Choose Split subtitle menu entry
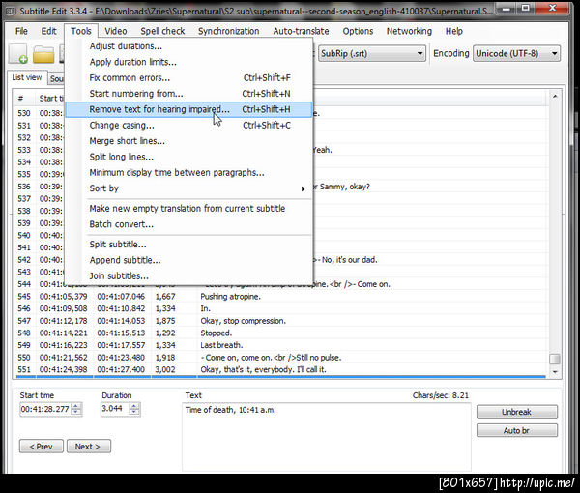 [188, 245]
